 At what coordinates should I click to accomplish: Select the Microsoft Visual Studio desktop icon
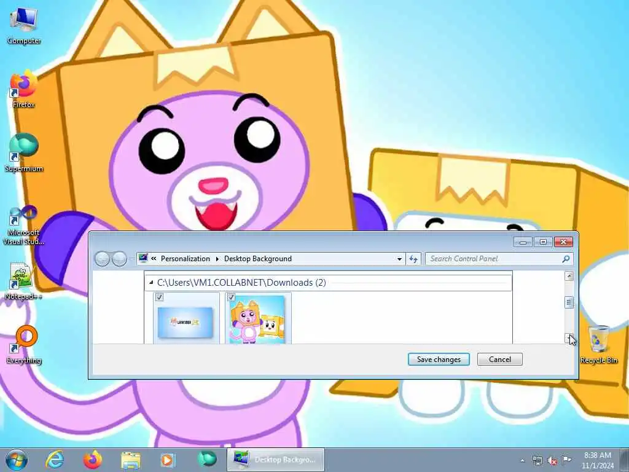24,225
